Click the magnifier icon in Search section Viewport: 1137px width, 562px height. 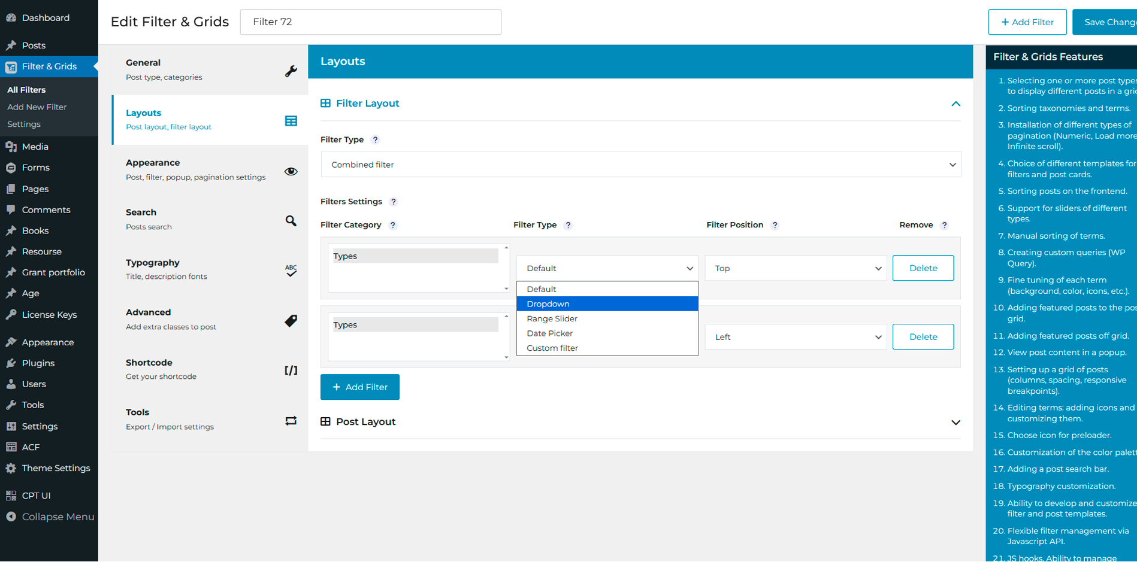tap(291, 221)
